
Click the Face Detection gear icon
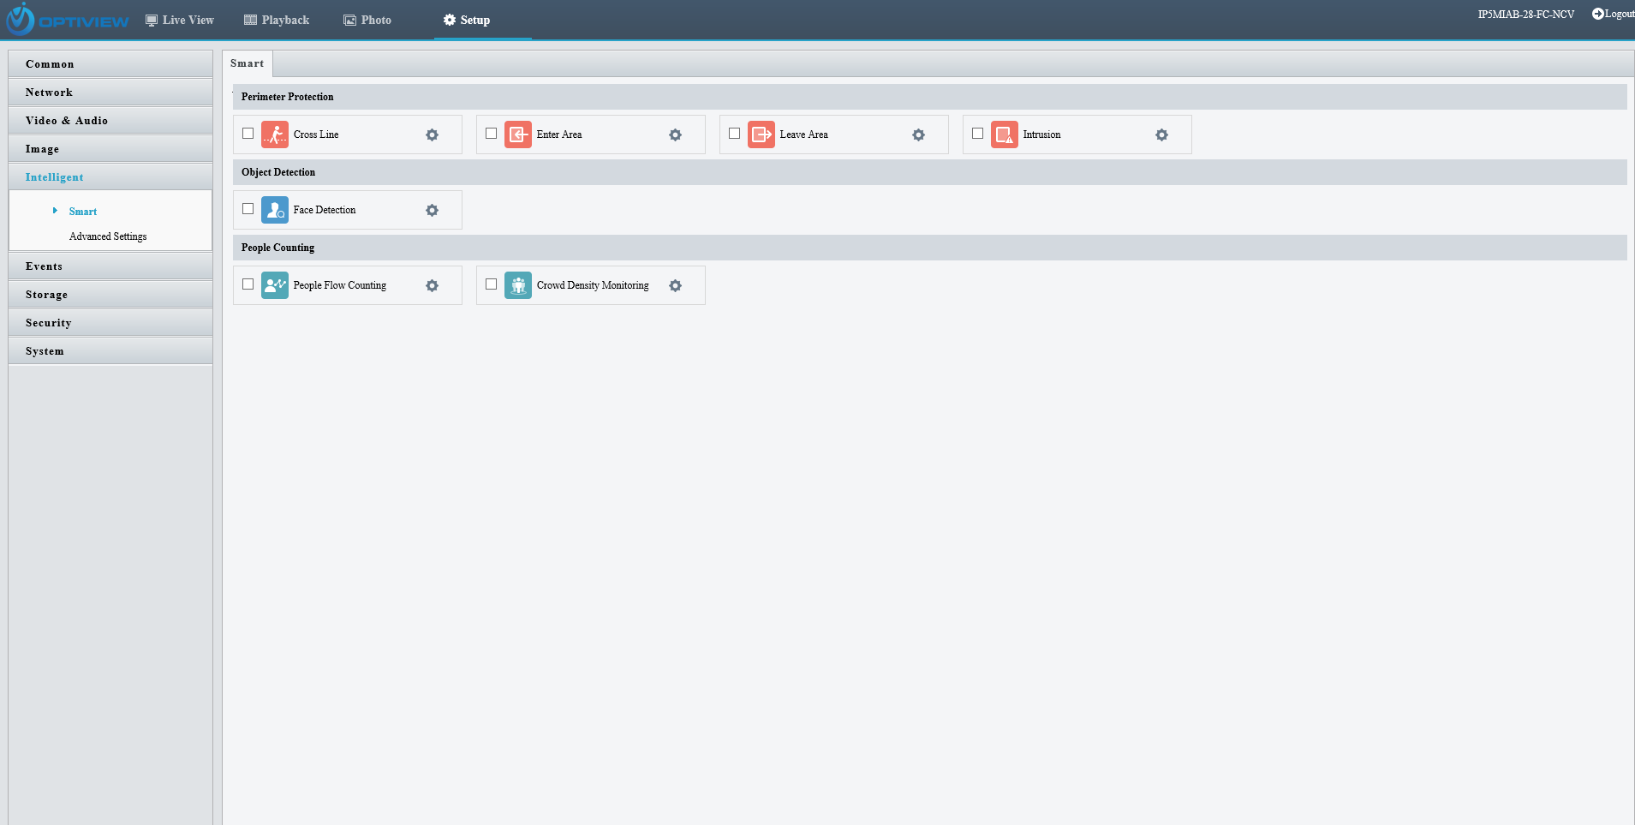[432, 211]
